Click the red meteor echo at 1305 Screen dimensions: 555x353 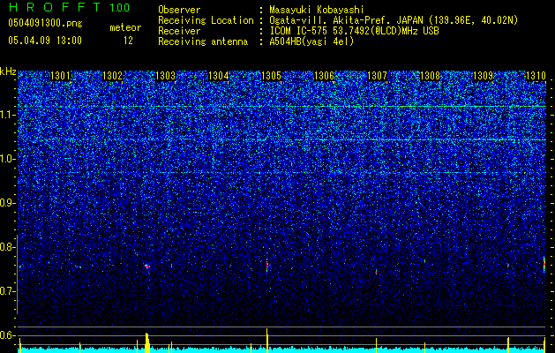point(267,266)
